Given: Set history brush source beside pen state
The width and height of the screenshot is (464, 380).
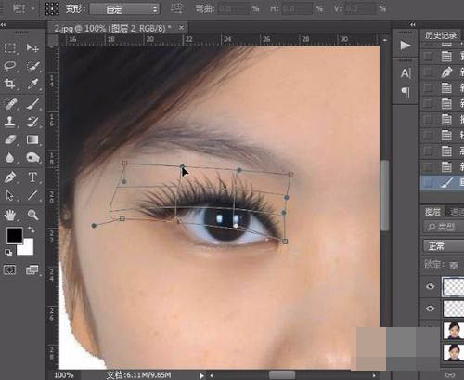Looking at the screenshot, I should click(429, 72).
